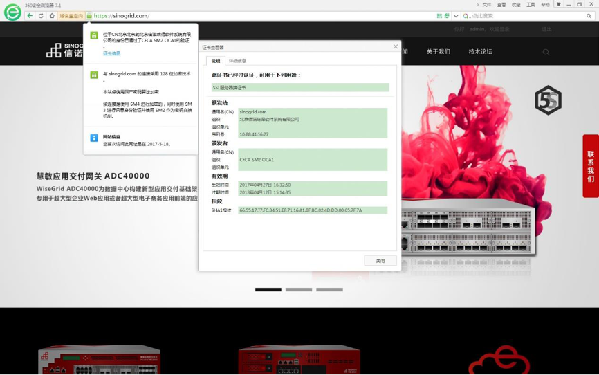Jump to the third carousel slide indicator
599x375 pixels.
(329, 289)
